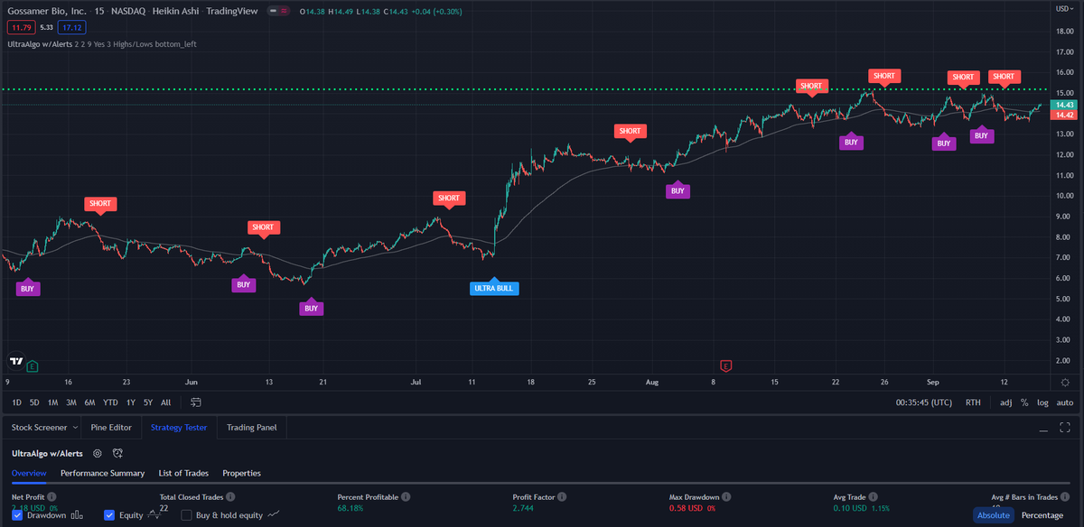
Task: Toggle adj price adjustment
Action: 1006,402
